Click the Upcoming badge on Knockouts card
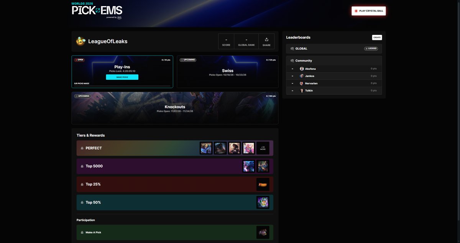 click(x=82, y=96)
